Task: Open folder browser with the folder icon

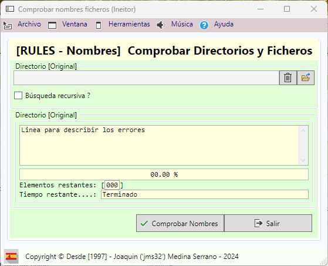Action: [x=306, y=78]
